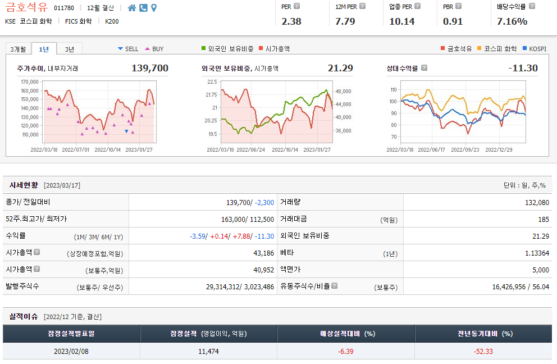Click green 외국인 보유비중 legend swatch

click(x=204, y=48)
